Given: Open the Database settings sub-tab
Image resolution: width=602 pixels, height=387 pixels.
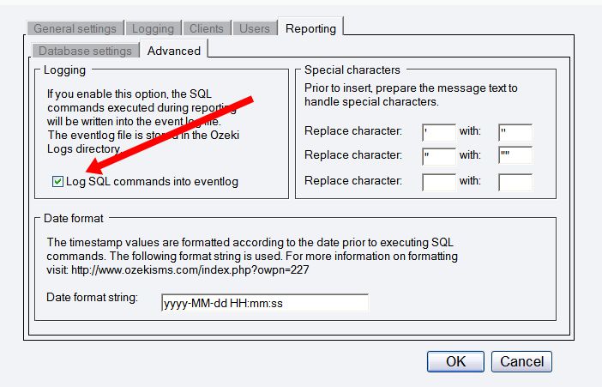Looking at the screenshot, I should click(85, 51).
